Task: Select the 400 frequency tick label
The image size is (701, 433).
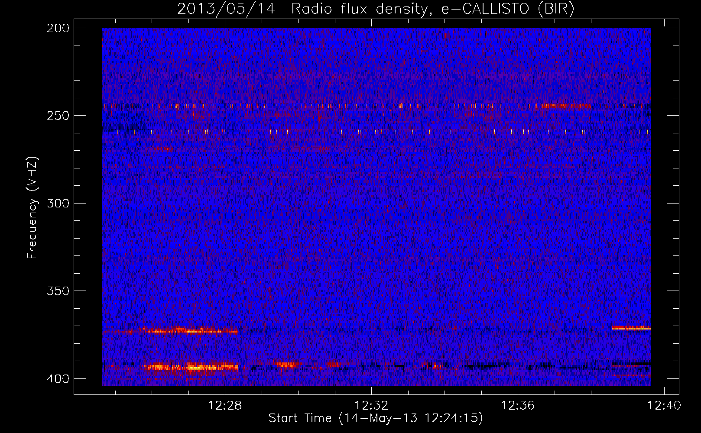Action: [58, 379]
